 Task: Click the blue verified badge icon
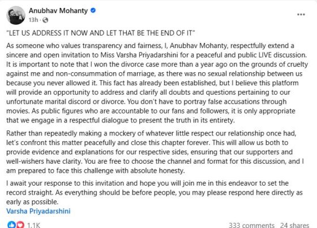tap(93, 10)
